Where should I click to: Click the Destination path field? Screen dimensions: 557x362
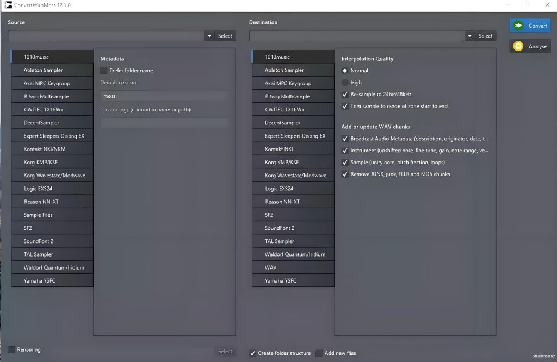(x=357, y=36)
